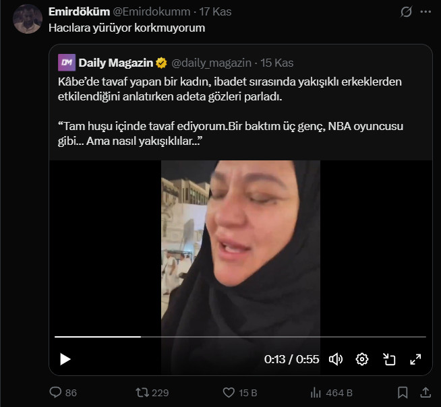441x407 pixels.
Task: Repost the tweet with 229 reposts
Action: (x=142, y=392)
